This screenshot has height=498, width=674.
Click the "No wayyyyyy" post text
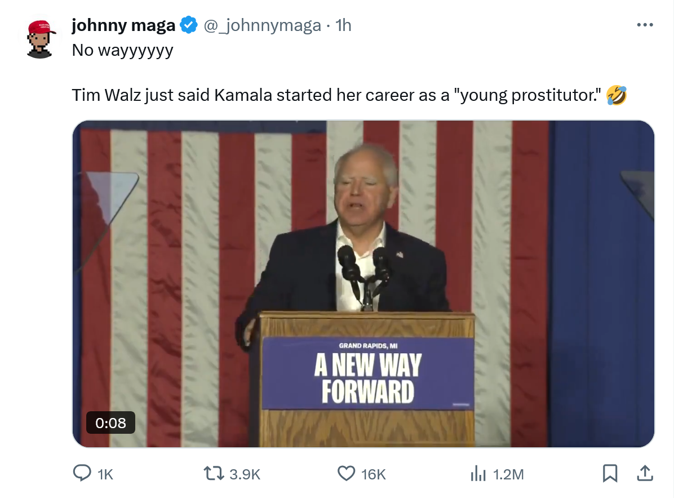(x=122, y=51)
